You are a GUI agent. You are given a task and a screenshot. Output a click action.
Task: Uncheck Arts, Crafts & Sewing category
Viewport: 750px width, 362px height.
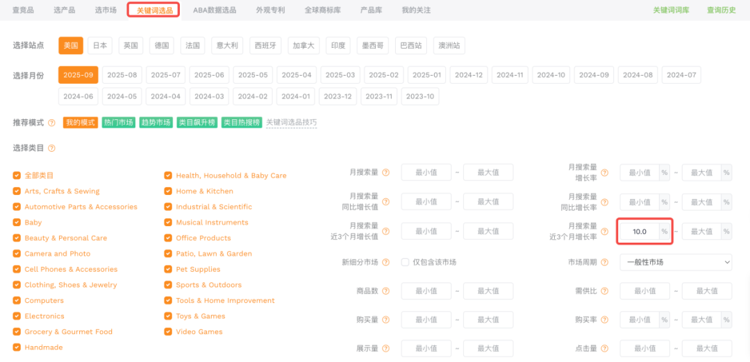[17, 191]
